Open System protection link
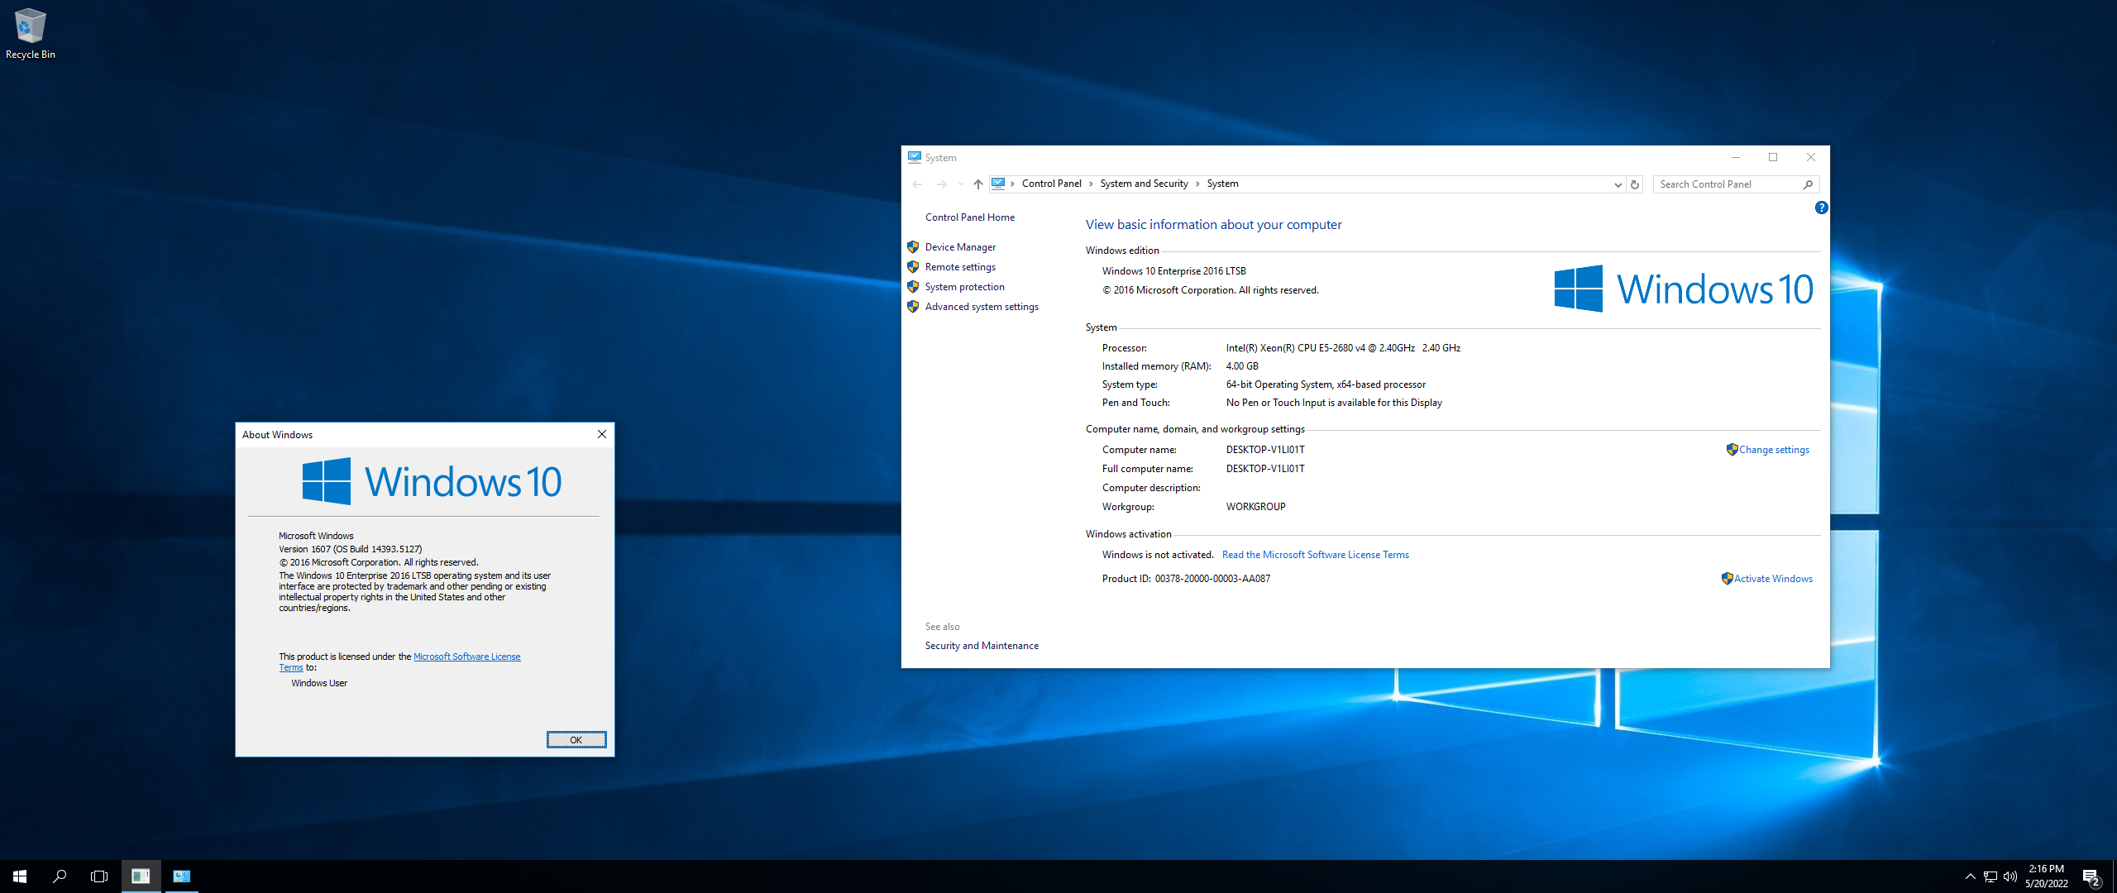2117x893 pixels. pos(964,287)
